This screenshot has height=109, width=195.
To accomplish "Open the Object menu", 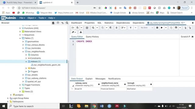I will pos(32,18).
